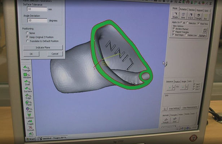Screen dimensions: 222x144
Task: Click the Triangle button under Normals tab
Action: [x=166, y=121]
